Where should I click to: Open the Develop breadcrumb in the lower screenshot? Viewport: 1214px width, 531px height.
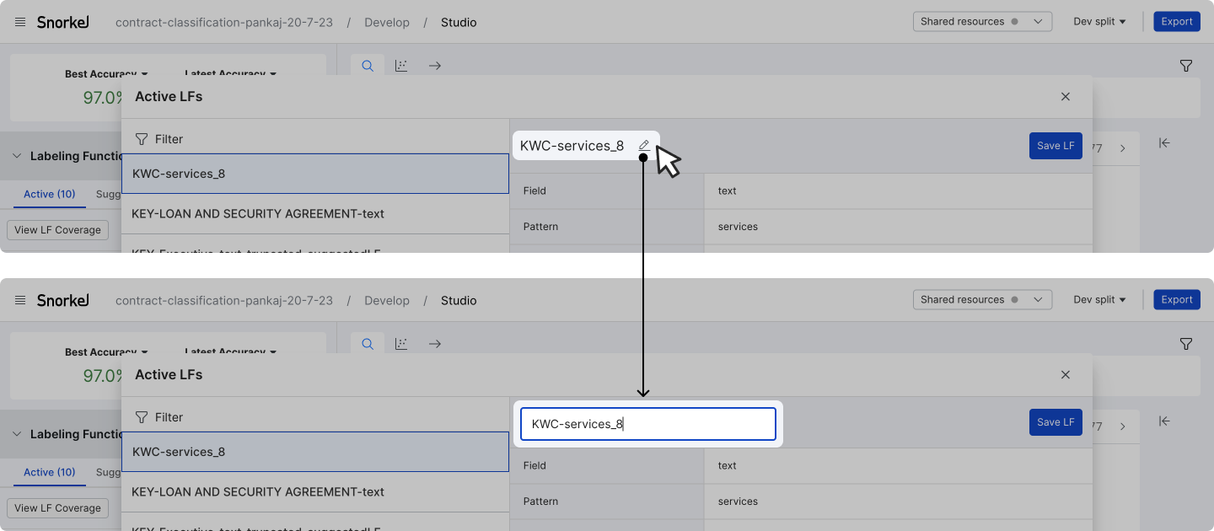pyautogui.click(x=387, y=301)
